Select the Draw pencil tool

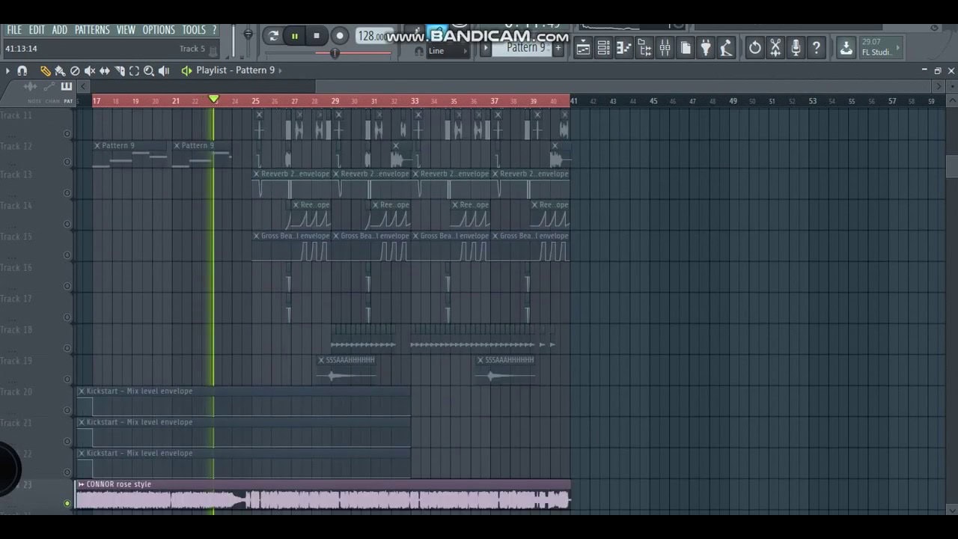tap(45, 70)
